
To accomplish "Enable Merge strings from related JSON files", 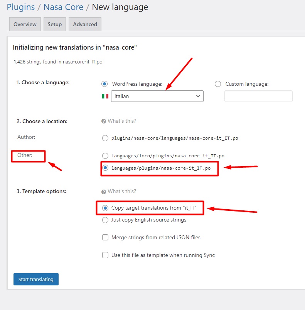I will (105, 237).
